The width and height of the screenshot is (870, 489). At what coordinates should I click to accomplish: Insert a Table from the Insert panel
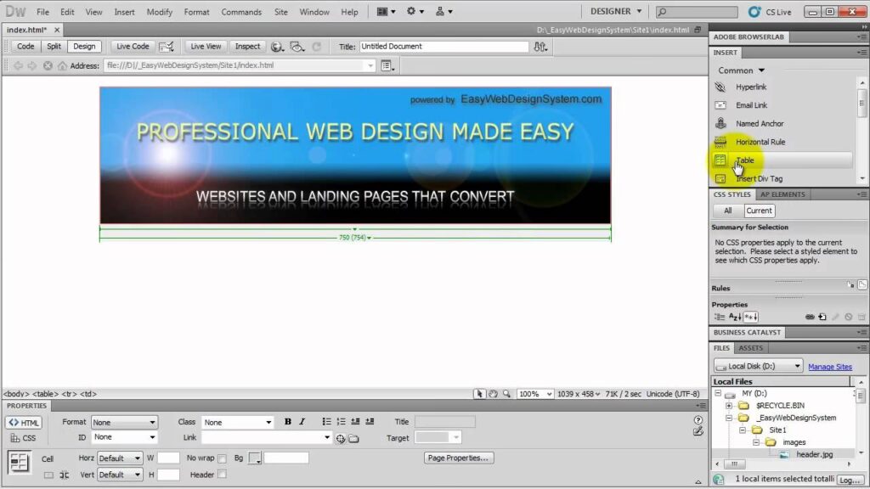coord(744,160)
